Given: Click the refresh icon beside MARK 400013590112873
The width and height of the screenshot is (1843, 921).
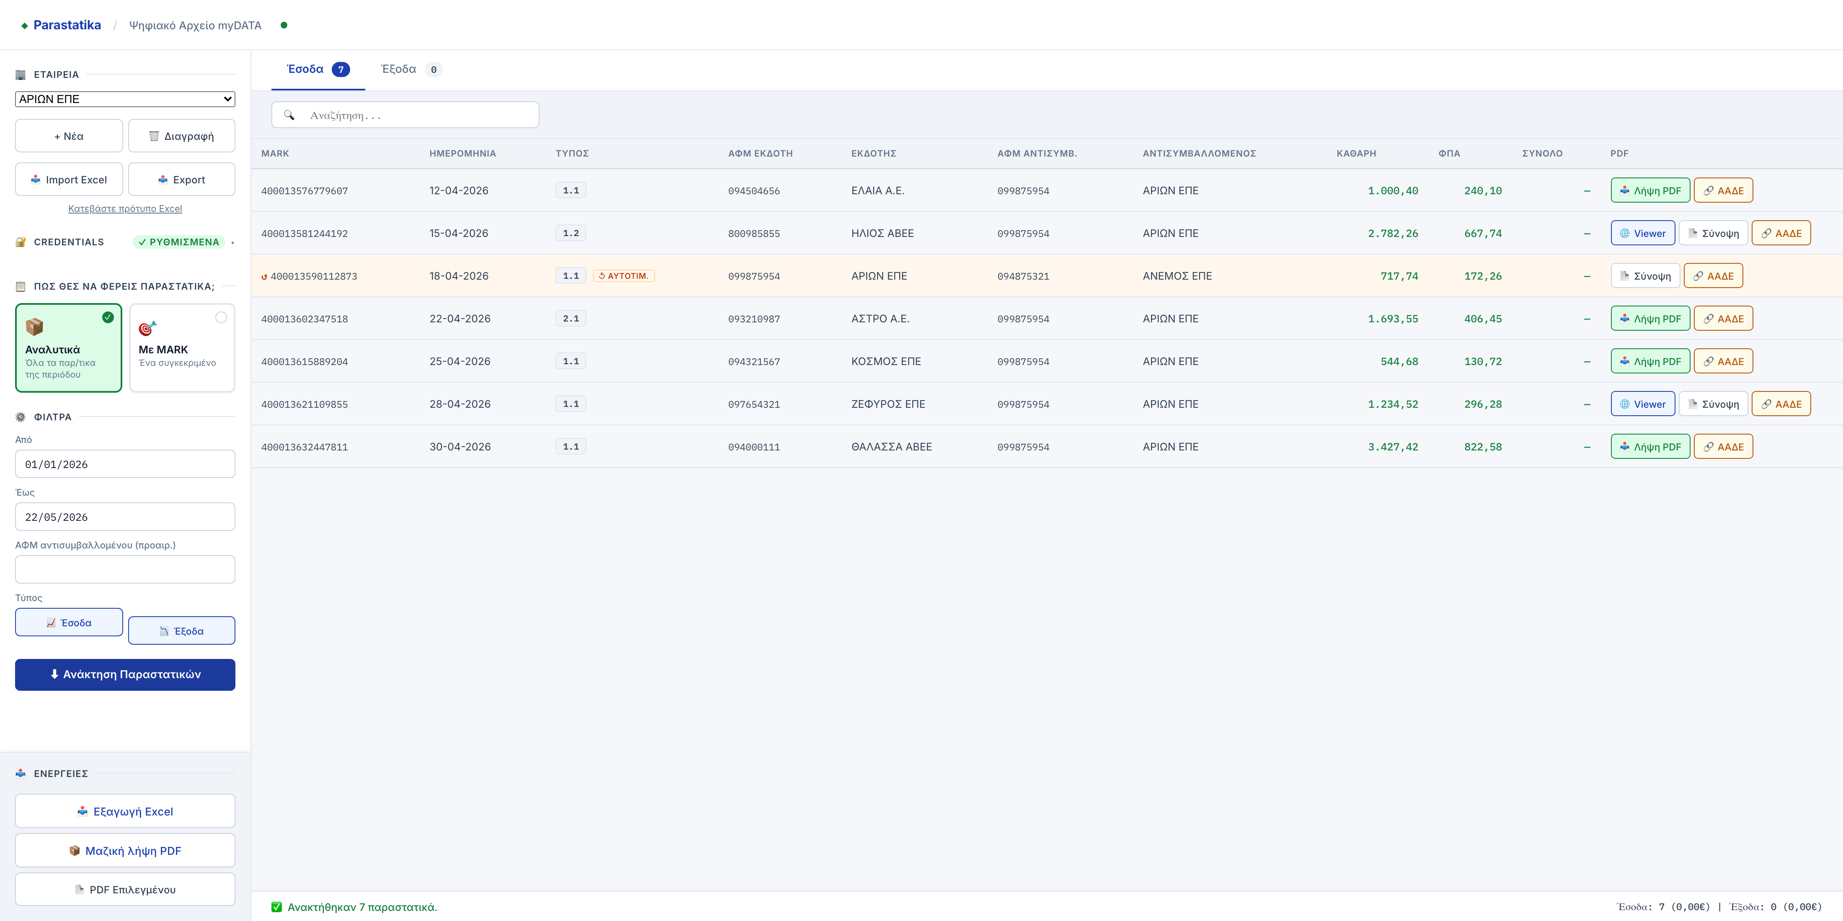Looking at the screenshot, I should pos(264,277).
